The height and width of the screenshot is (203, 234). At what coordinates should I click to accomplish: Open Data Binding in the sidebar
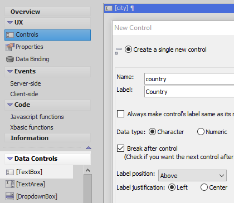pos(32,59)
